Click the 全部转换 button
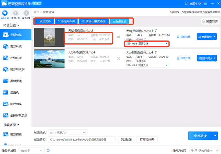221x154 pixels. pyautogui.click(x=200, y=136)
